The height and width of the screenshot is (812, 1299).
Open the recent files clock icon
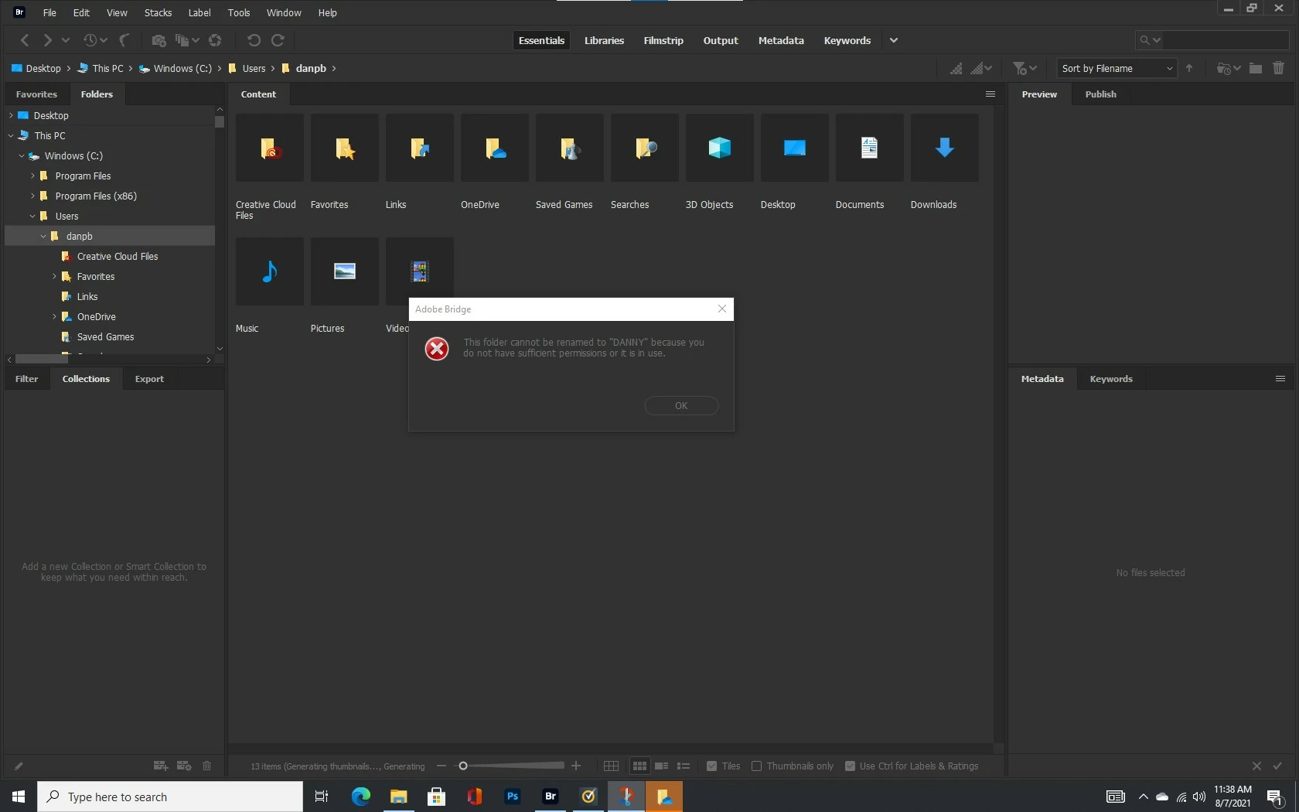click(x=90, y=40)
